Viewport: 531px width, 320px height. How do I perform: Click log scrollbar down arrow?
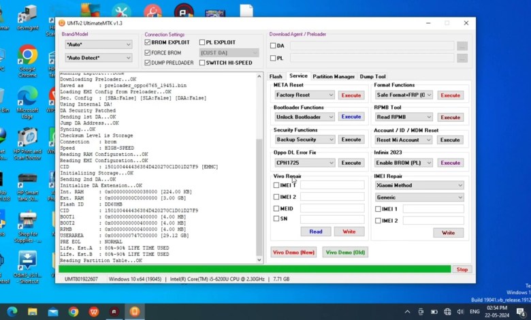pyautogui.click(x=259, y=260)
